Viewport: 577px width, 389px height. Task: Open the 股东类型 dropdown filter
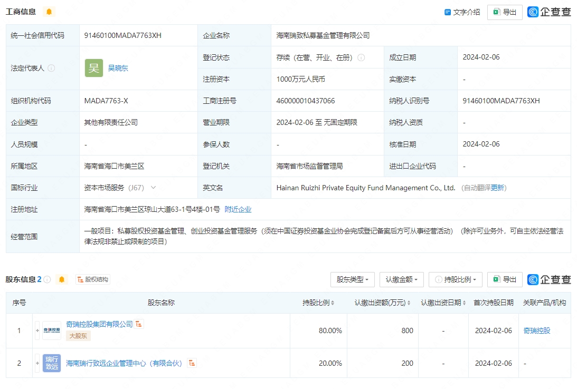click(x=353, y=279)
